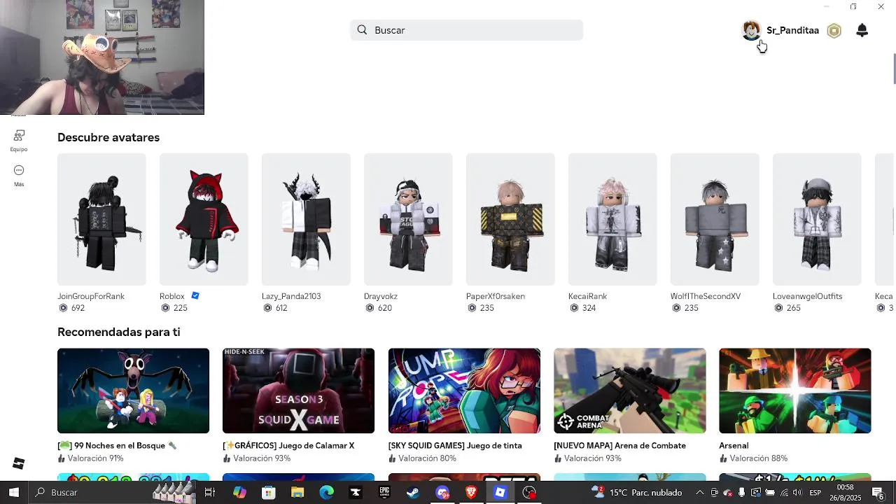Open the WolfITheSecondXV avatar thumbnail
896x504 pixels.
[715, 219]
